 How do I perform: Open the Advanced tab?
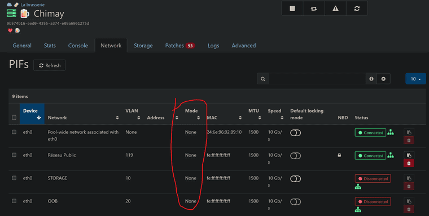[243, 46]
